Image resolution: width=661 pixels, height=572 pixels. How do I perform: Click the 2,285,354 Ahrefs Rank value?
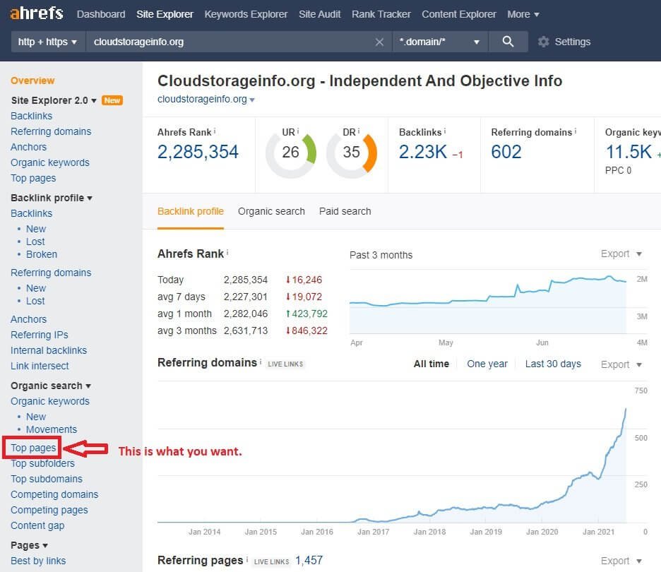click(198, 152)
